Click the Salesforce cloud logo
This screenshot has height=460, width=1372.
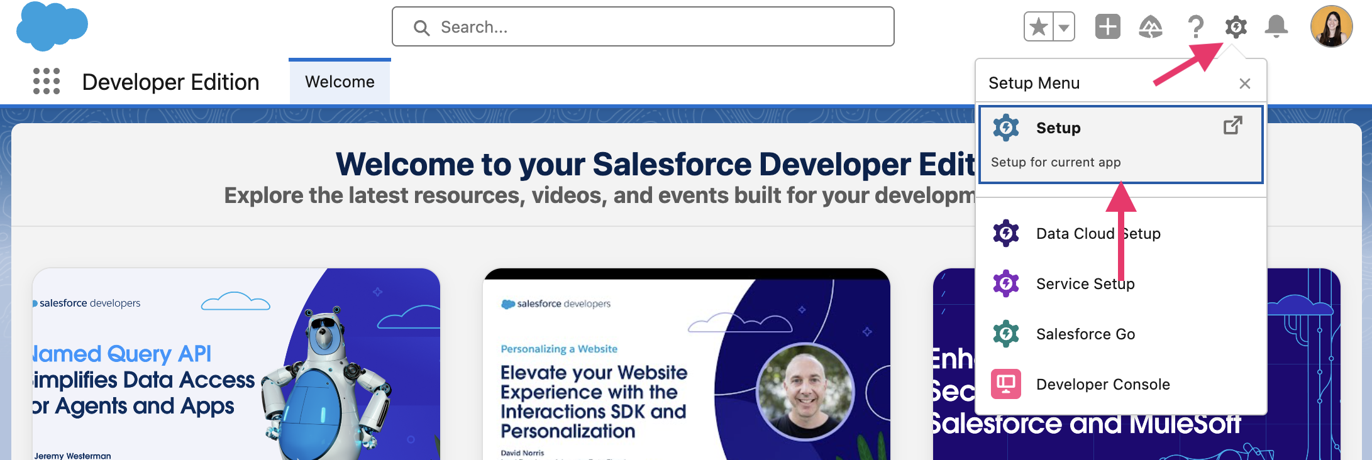[x=52, y=26]
